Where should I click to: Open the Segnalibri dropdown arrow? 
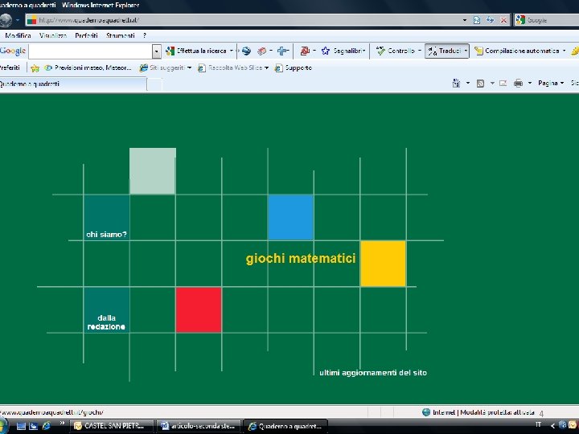(363, 51)
